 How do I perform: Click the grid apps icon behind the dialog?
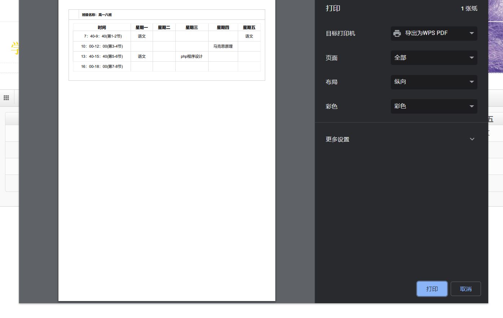tap(6, 98)
